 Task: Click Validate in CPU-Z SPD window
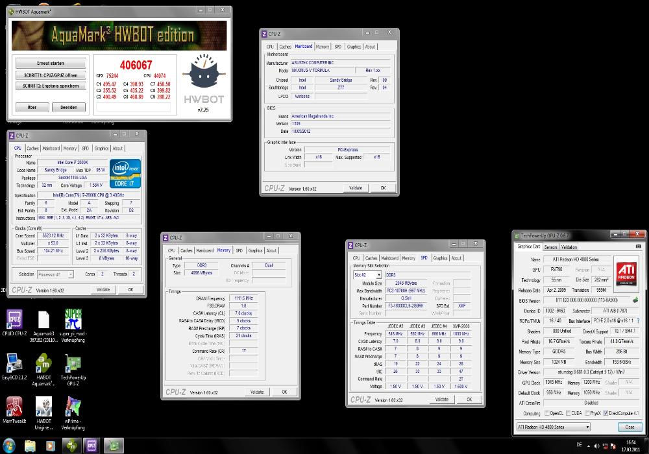pos(441,400)
